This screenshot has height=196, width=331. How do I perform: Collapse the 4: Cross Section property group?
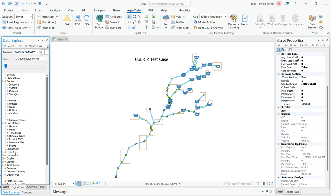[278, 74]
